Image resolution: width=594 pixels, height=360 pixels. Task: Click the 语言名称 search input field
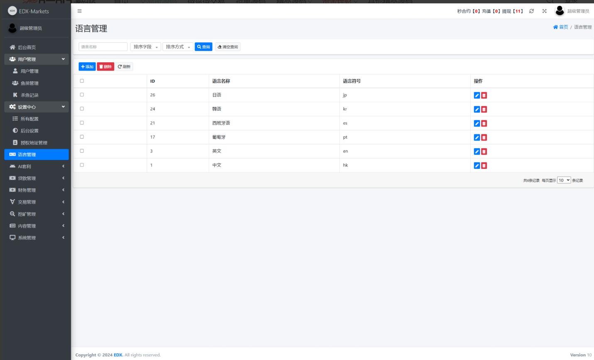pyautogui.click(x=103, y=47)
